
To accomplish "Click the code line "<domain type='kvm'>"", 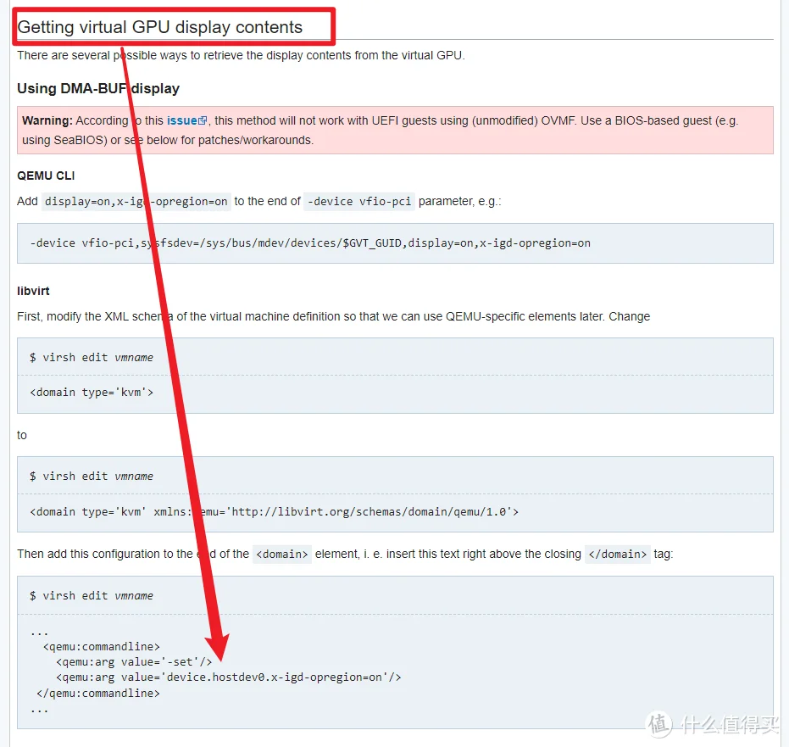I will click(x=92, y=392).
